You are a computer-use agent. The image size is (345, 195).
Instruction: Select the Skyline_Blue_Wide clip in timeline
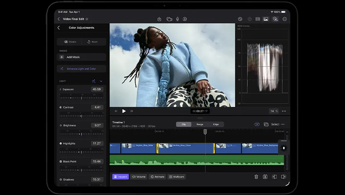(138, 148)
